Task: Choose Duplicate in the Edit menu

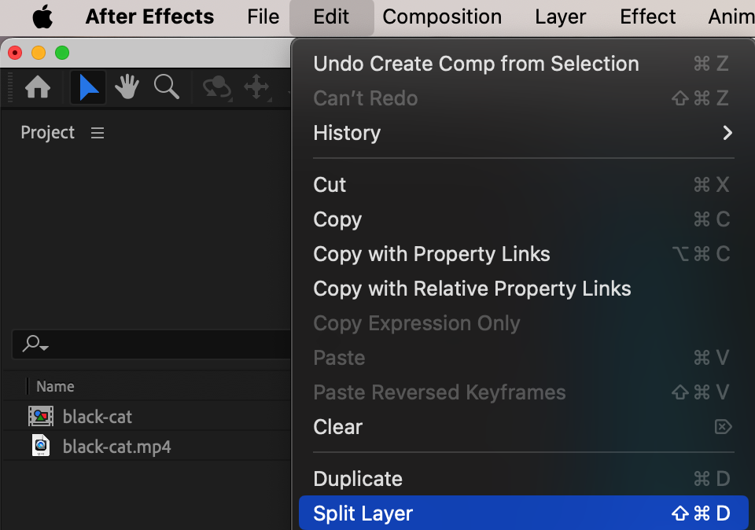Action: coord(358,479)
